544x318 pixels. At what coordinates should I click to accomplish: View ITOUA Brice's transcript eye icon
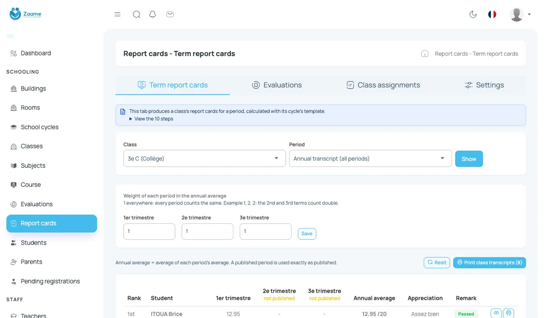click(496, 313)
